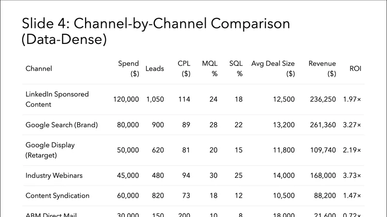Click the Revenue ($) column header
The height and width of the screenshot is (217, 387).
click(x=322, y=69)
